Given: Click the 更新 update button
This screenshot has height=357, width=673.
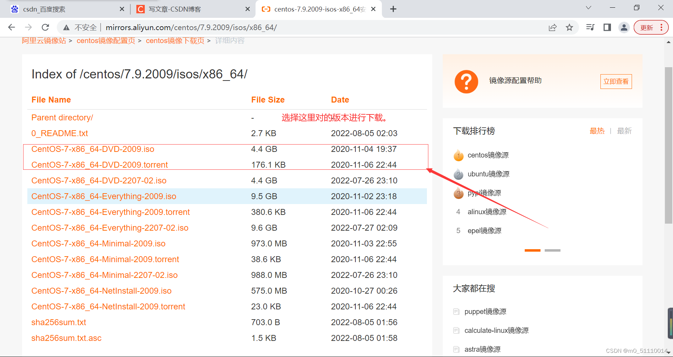Looking at the screenshot, I should click(647, 28).
